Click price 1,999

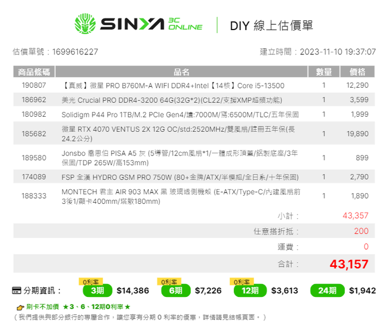click(x=359, y=115)
